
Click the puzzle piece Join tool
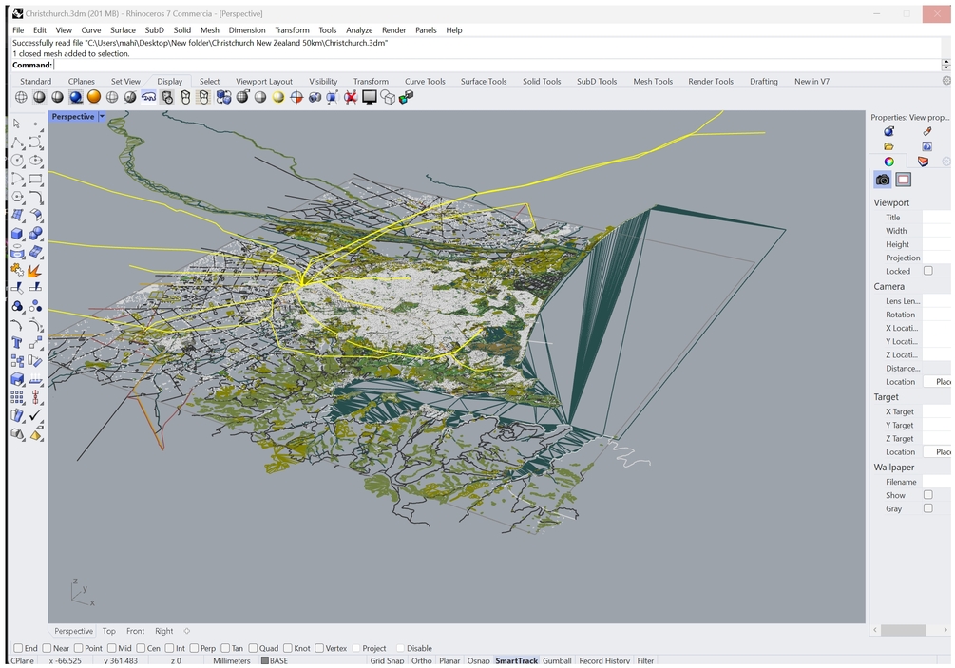click(x=17, y=270)
